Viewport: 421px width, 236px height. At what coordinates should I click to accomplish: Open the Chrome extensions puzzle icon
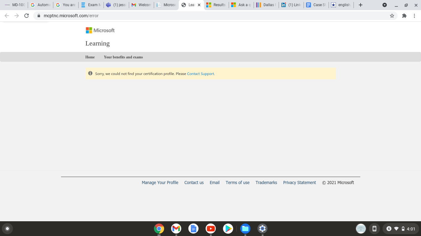click(404, 16)
